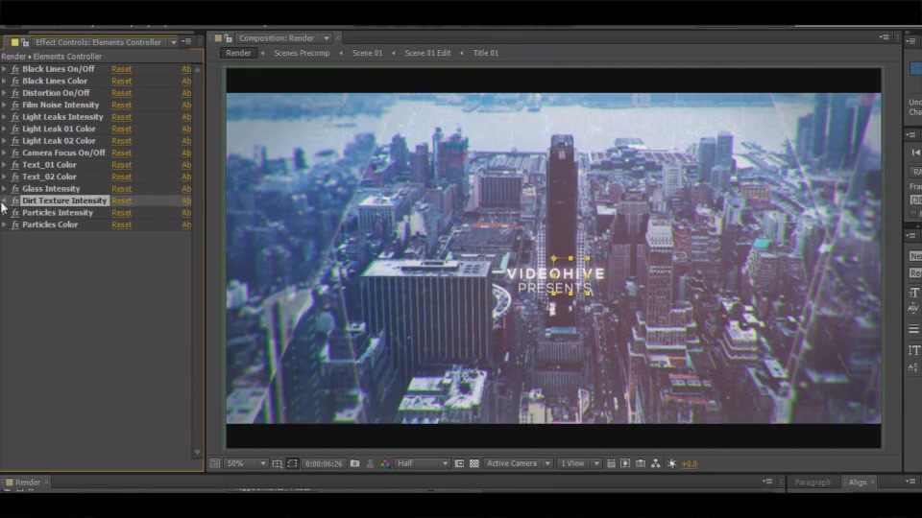Open the RGB channel display icon
The width and height of the screenshot is (922, 518).
click(384, 463)
